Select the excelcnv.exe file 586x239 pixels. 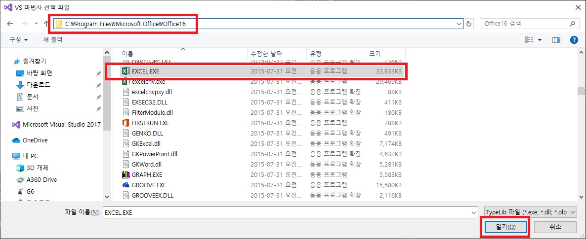[148, 81]
